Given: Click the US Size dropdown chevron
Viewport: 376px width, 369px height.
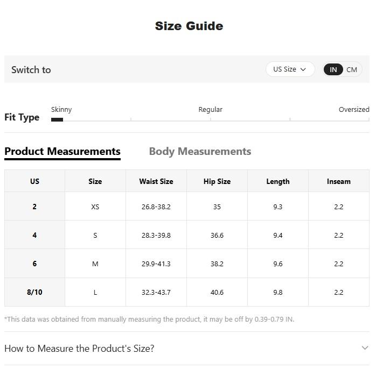Looking at the screenshot, I should [303, 69].
